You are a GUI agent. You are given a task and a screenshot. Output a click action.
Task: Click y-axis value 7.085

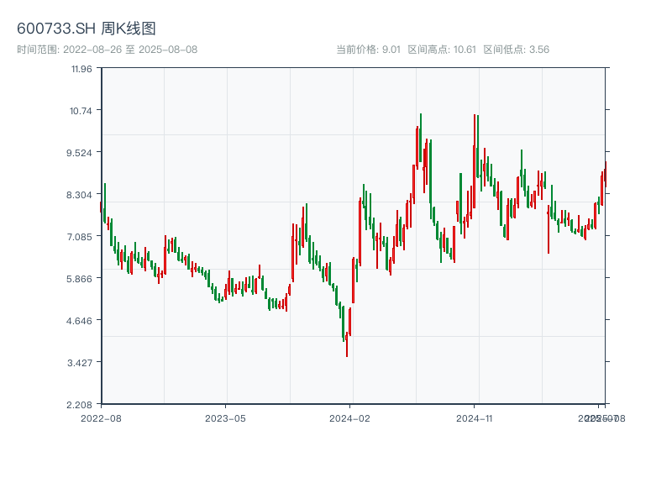click(79, 237)
